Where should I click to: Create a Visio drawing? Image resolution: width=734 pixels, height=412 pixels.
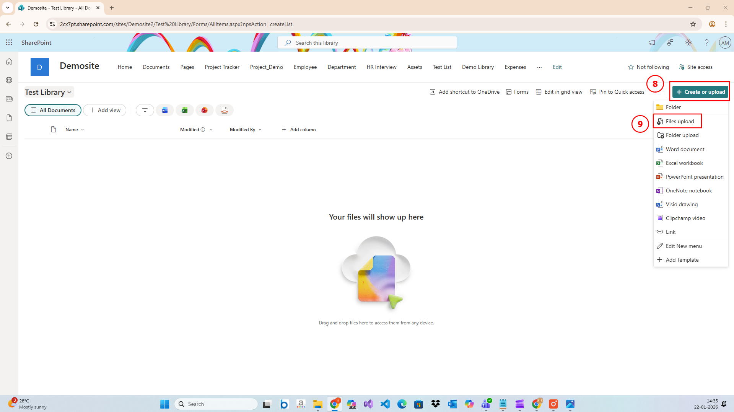(x=691, y=204)
